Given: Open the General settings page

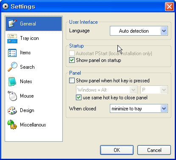Looking at the screenshot, I should click(34, 24).
